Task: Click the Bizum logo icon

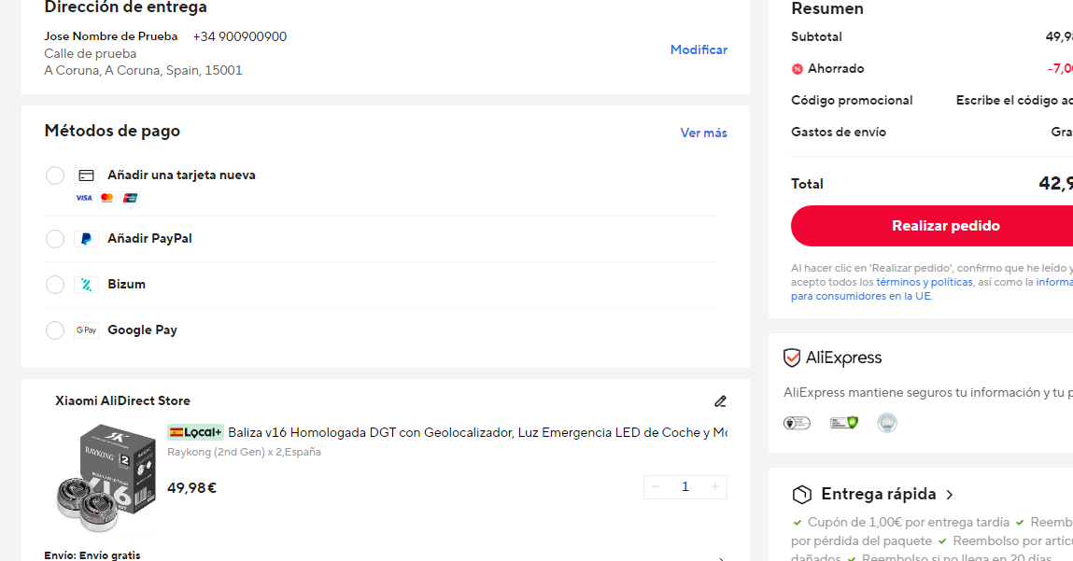Action: 86,285
